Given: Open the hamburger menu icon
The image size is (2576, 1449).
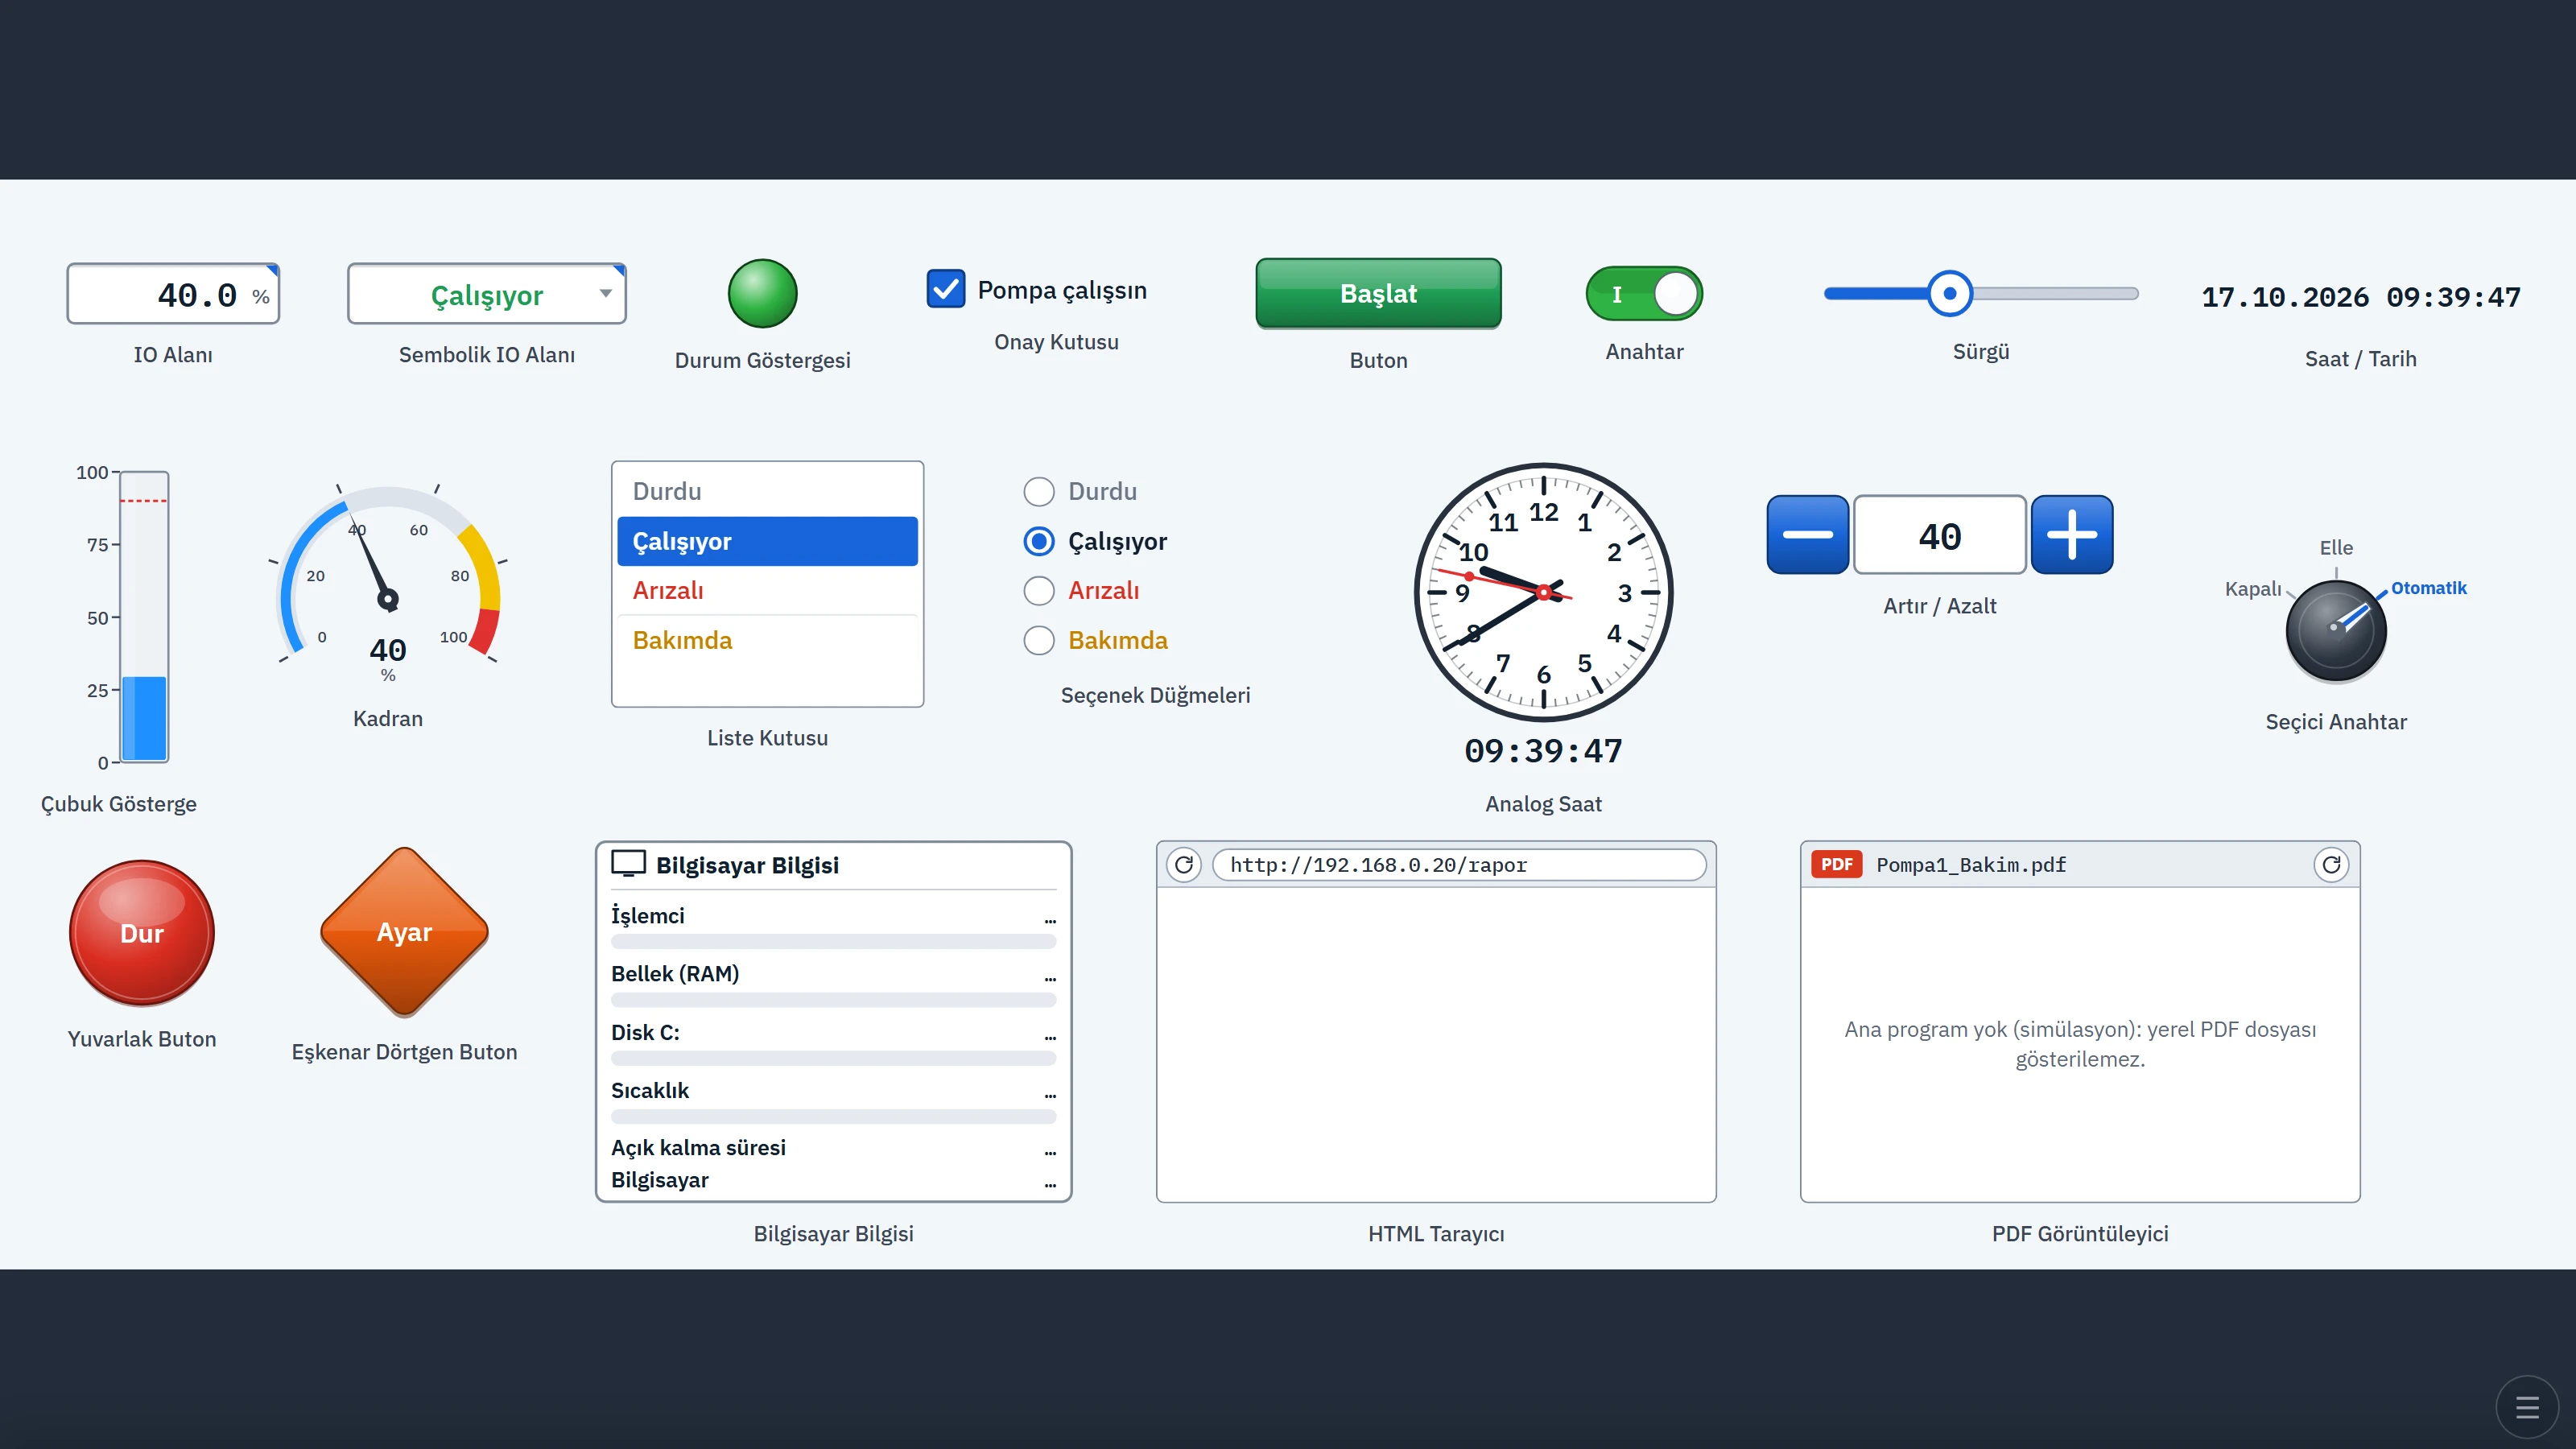Looking at the screenshot, I should click(x=2527, y=1408).
